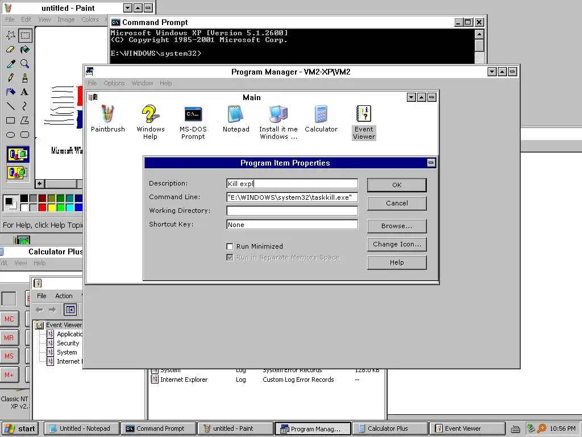Click the Browse... button
The width and height of the screenshot is (582, 437).
(x=397, y=226)
